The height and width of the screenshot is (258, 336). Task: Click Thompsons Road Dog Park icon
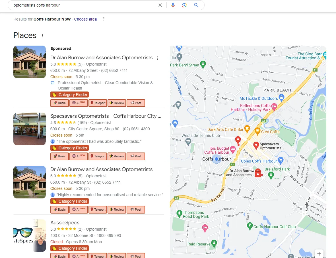[x=179, y=214]
